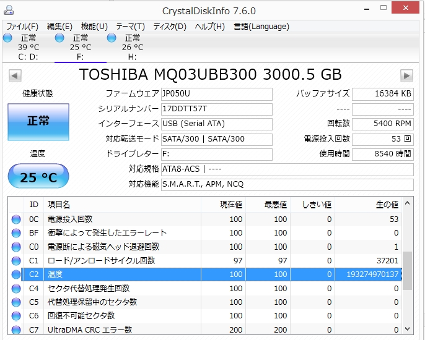425x340 pixels.
Task: Click status orb of C5 row
Action: (16, 302)
